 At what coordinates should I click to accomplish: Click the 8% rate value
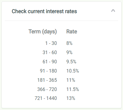tap(69, 43)
